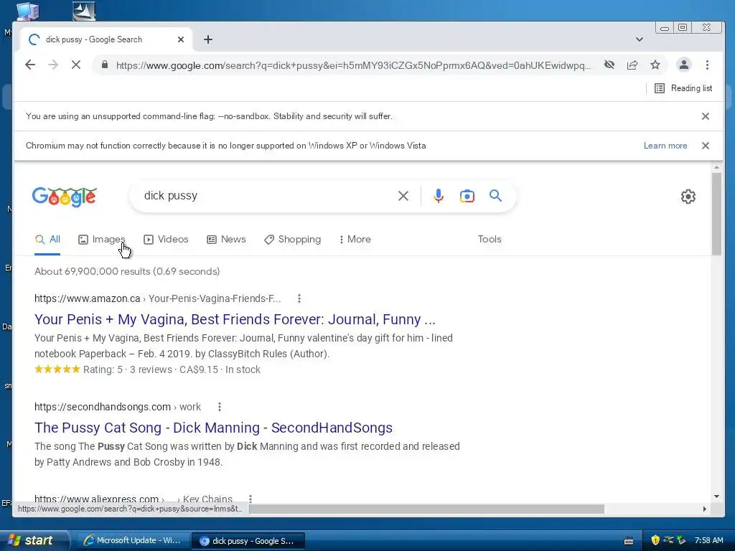
Task: Expand the More search options
Action: 355,240
